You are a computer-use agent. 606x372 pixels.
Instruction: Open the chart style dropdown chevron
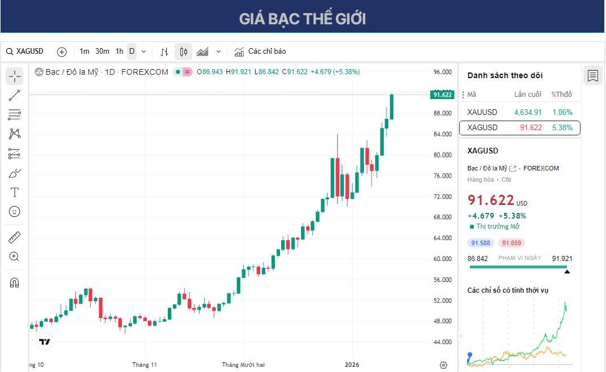218,51
